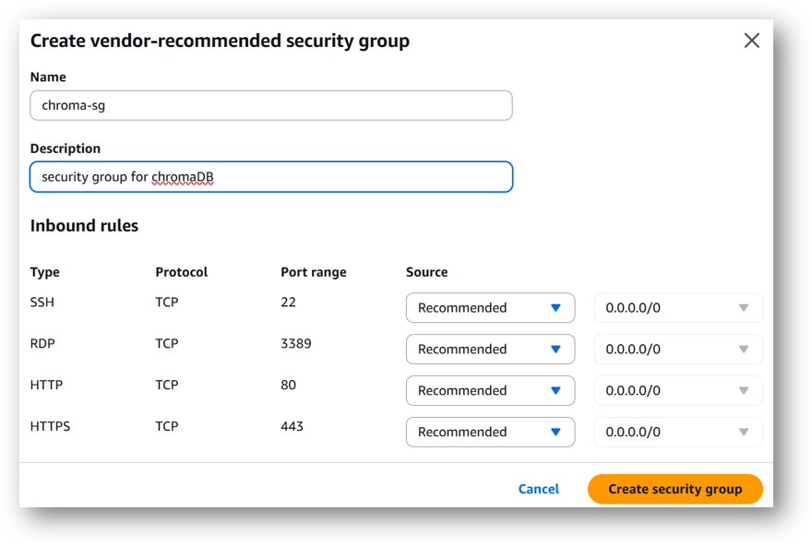Click the dropdown chevron on SSH Recommended selector
812x546 pixels.
[x=557, y=307]
